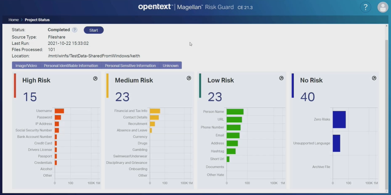Click the Bank Account Number label
The image size is (391, 195).
tap(35, 137)
